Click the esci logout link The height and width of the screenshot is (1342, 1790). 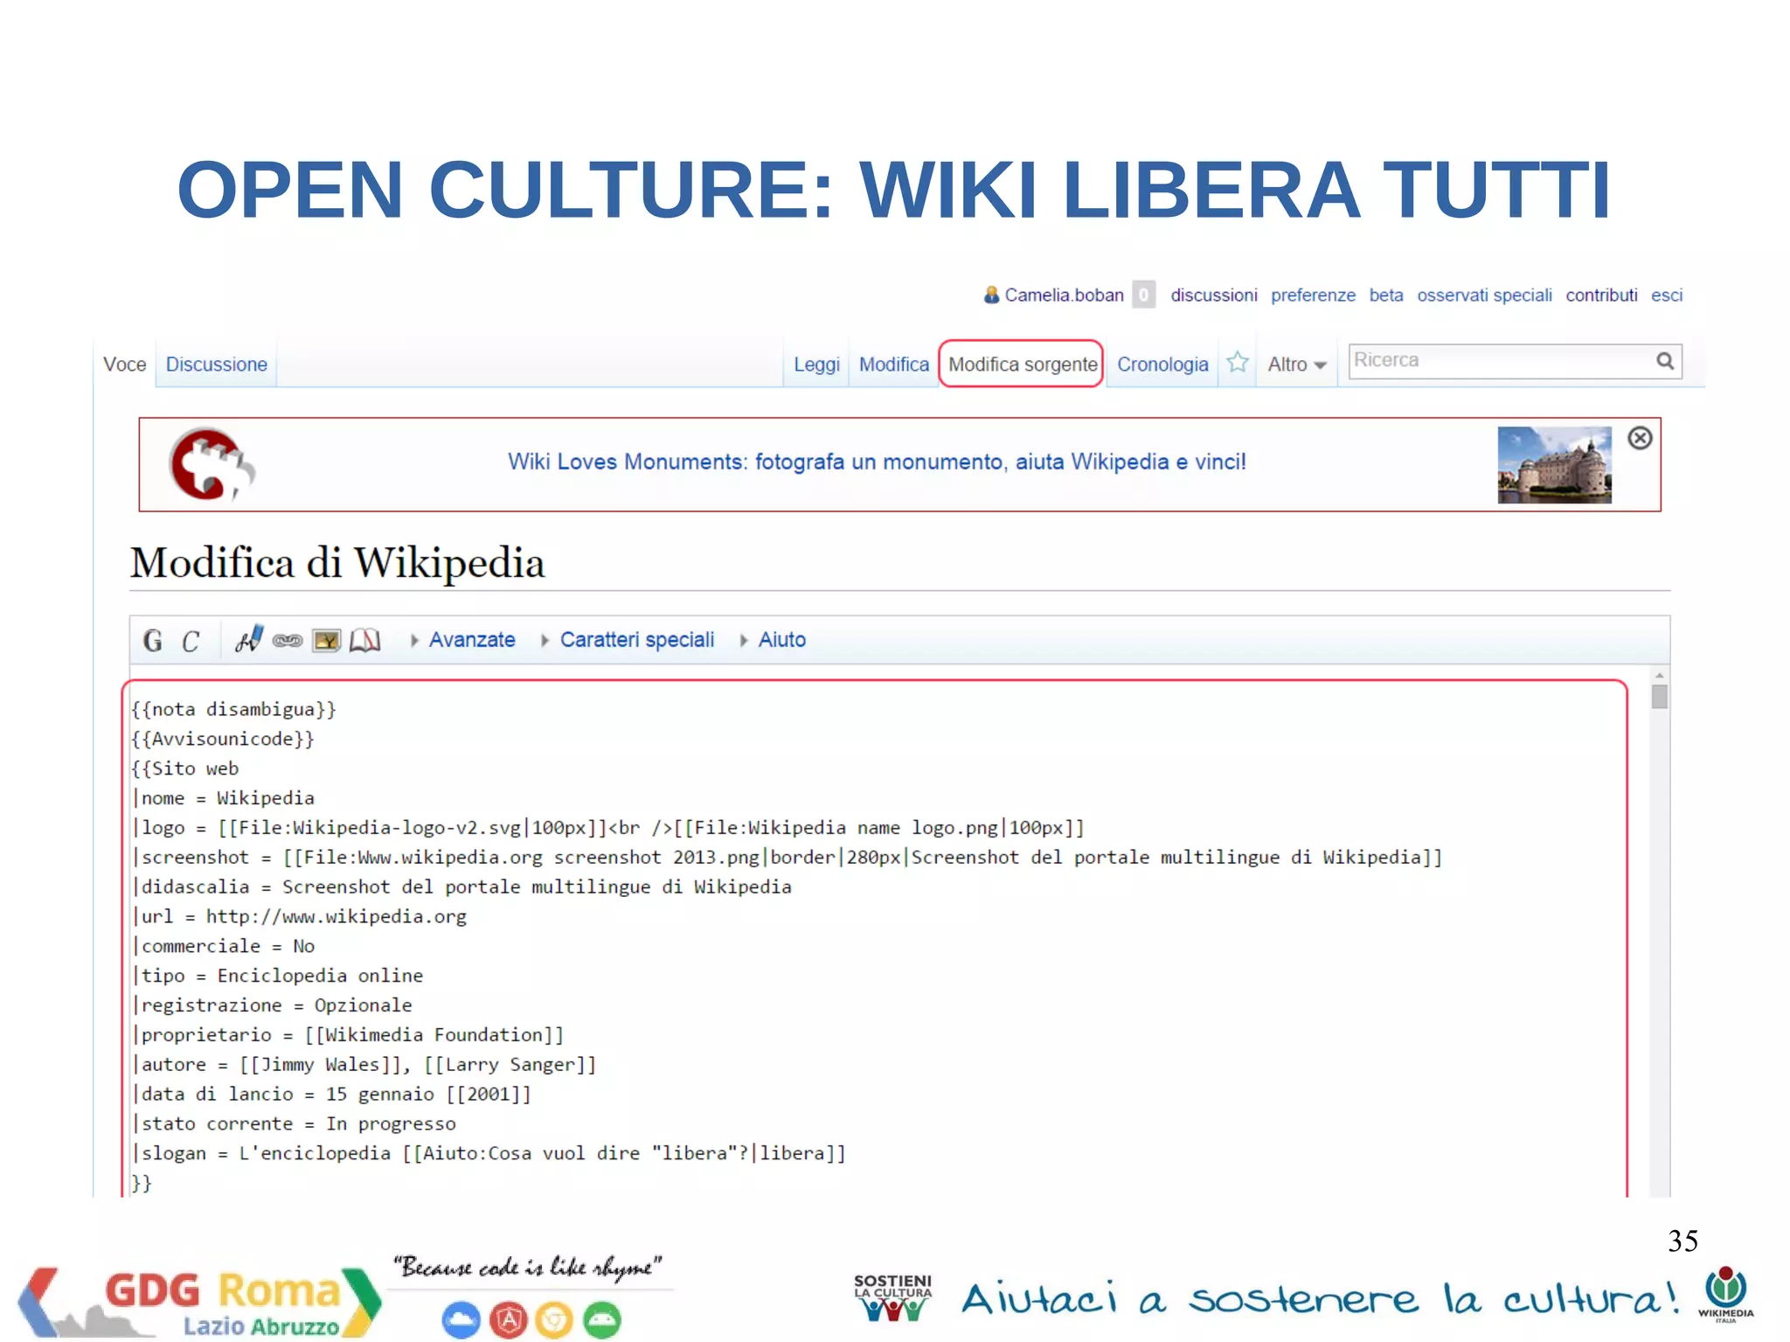pyautogui.click(x=1667, y=296)
